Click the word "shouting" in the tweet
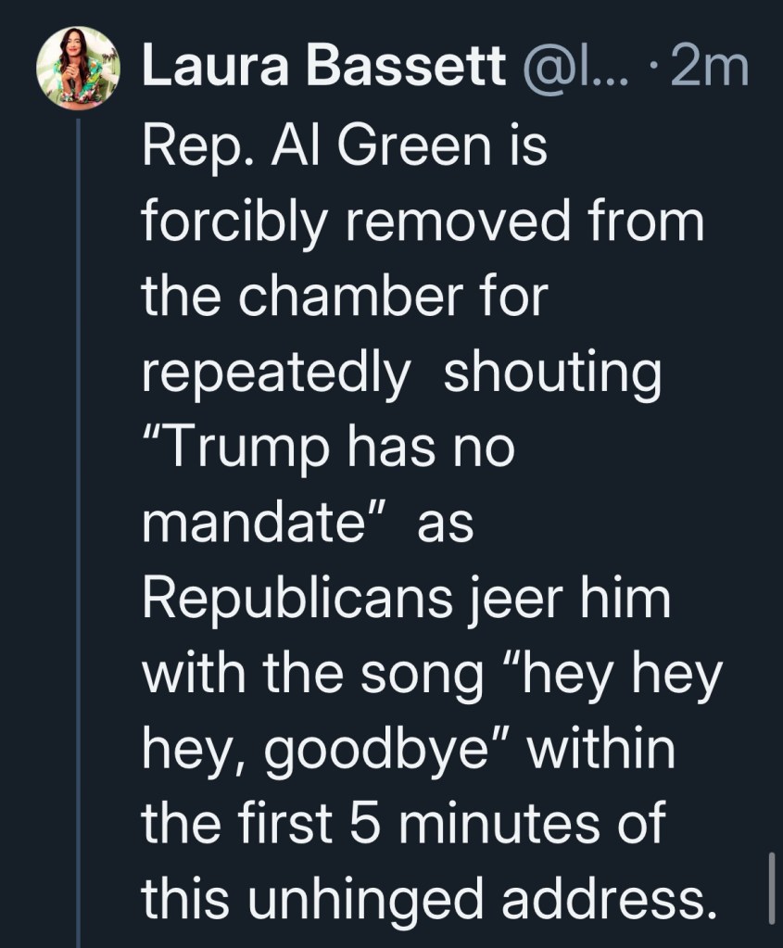783x948 pixels. point(553,373)
